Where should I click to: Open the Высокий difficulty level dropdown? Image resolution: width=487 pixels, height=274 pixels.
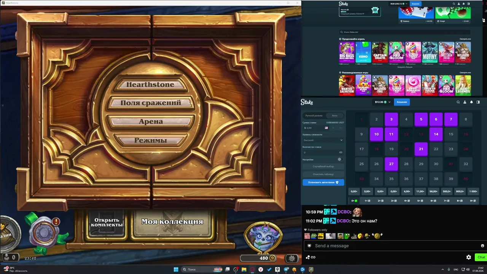(323, 140)
